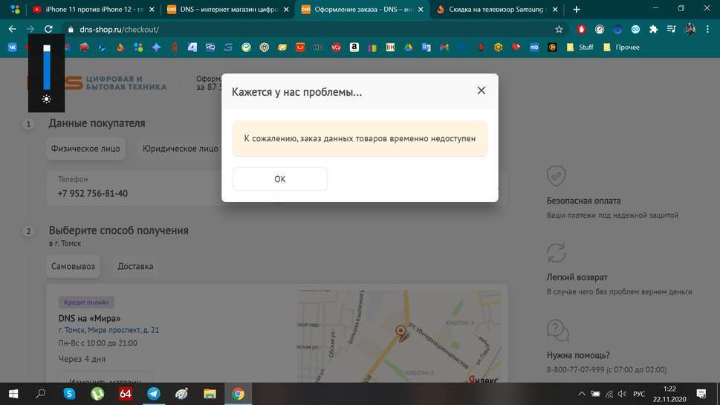720x405 pixels.
Task: Launch Skype from the taskbar
Action: (69, 394)
